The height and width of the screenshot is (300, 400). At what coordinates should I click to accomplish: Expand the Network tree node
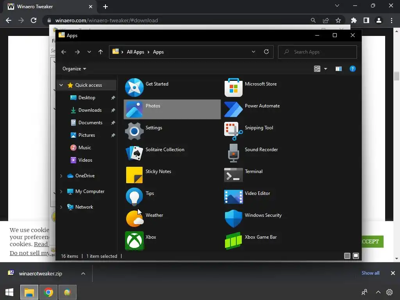61,207
